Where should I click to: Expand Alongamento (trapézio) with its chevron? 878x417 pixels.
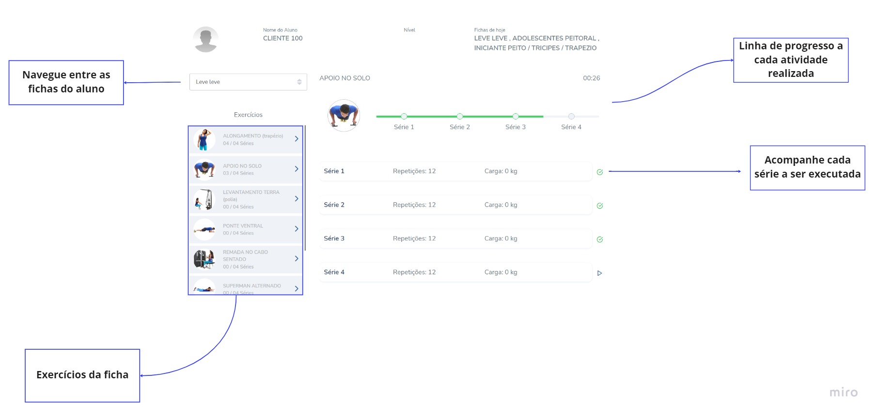[296, 139]
